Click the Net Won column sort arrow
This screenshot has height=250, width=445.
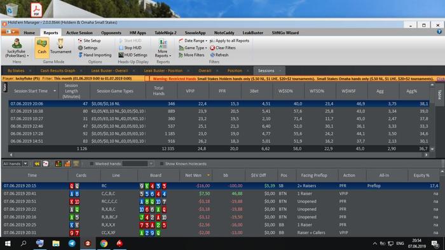pos(209,175)
